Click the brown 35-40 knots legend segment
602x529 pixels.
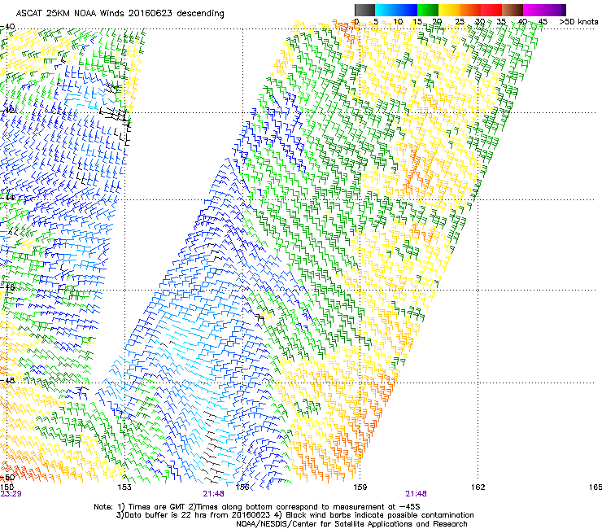(513, 10)
